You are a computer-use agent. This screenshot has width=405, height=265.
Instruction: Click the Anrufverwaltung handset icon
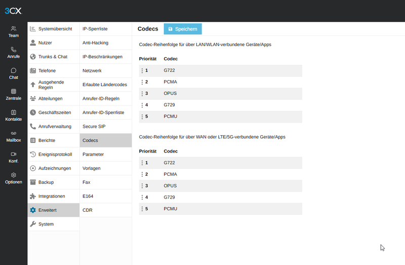pyautogui.click(x=33, y=127)
